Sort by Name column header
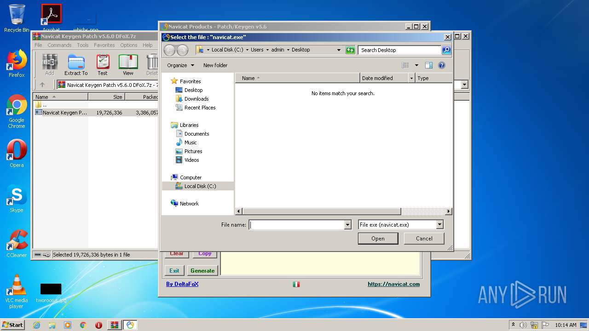This screenshot has width=589, height=331. [x=297, y=78]
